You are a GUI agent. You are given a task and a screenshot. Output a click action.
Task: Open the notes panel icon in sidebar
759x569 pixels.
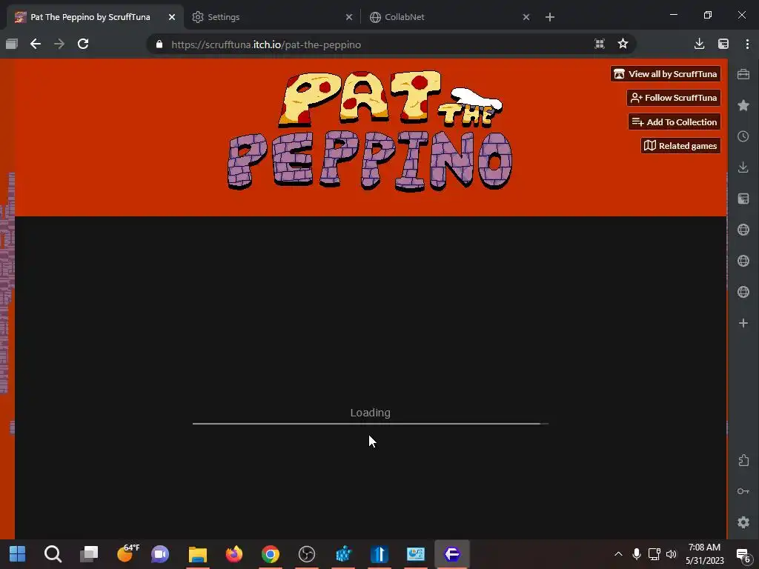[x=743, y=199]
